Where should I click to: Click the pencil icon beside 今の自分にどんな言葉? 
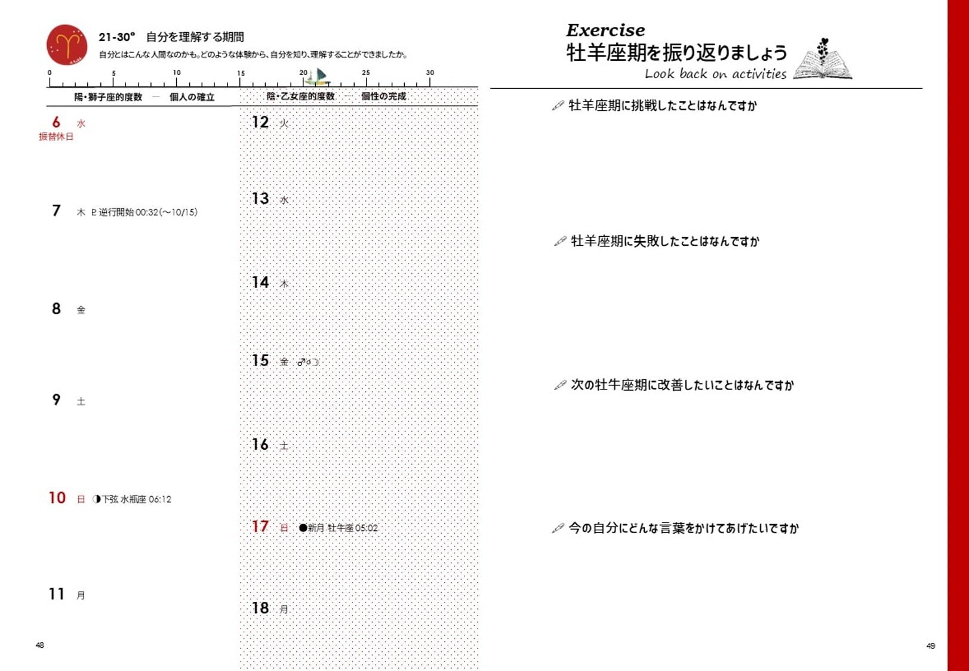point(558,528)
